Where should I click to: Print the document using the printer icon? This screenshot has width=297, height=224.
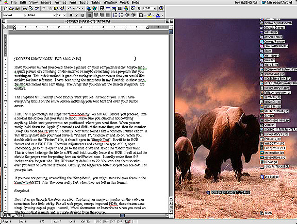point(25,9)
